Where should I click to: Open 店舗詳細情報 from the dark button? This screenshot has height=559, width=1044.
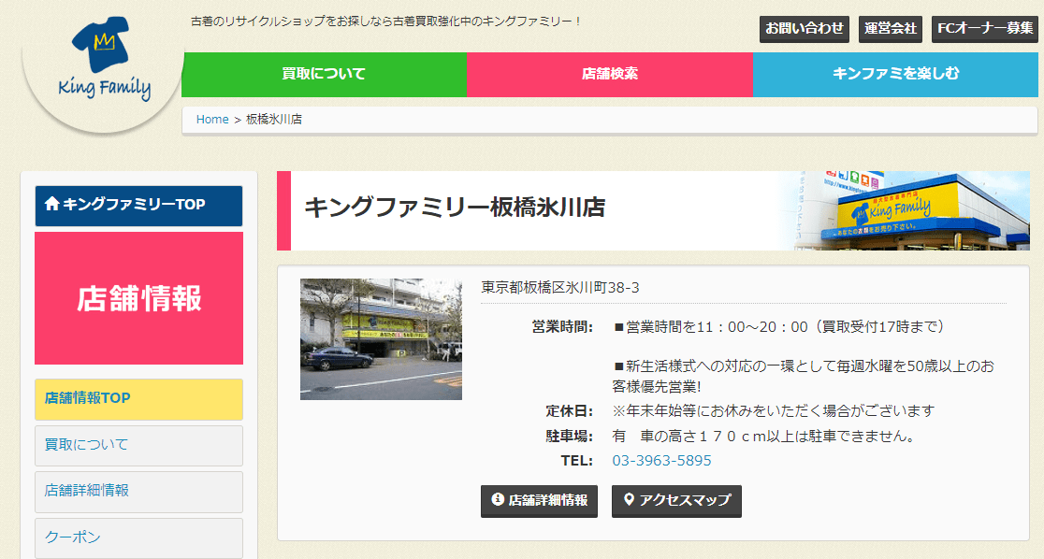[x=541, y=501]
